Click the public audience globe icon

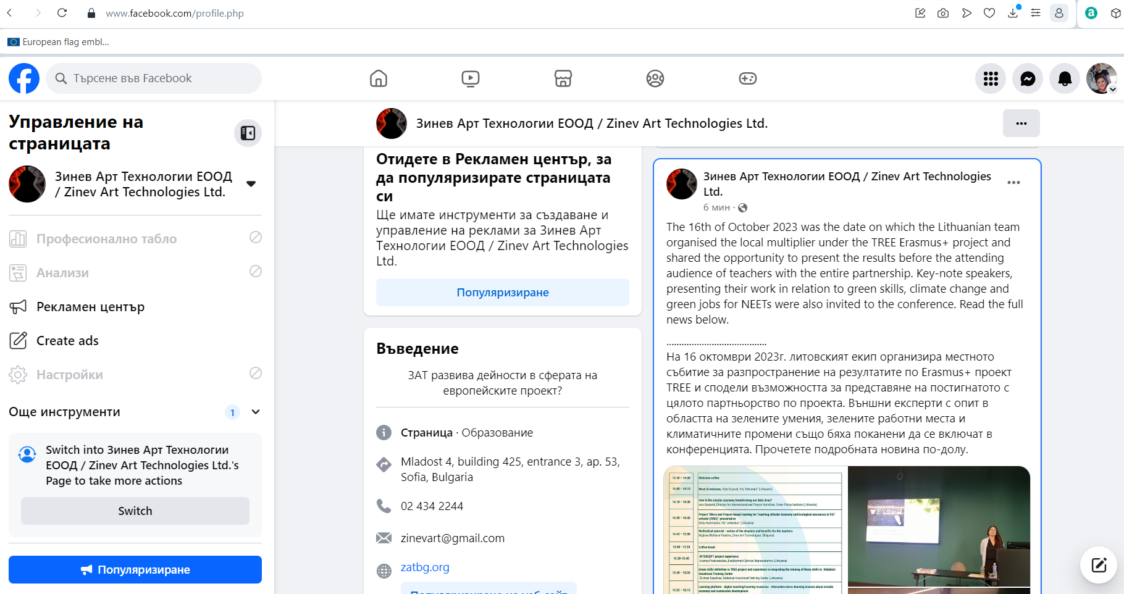pyautogui.click(x=742, y=207)
